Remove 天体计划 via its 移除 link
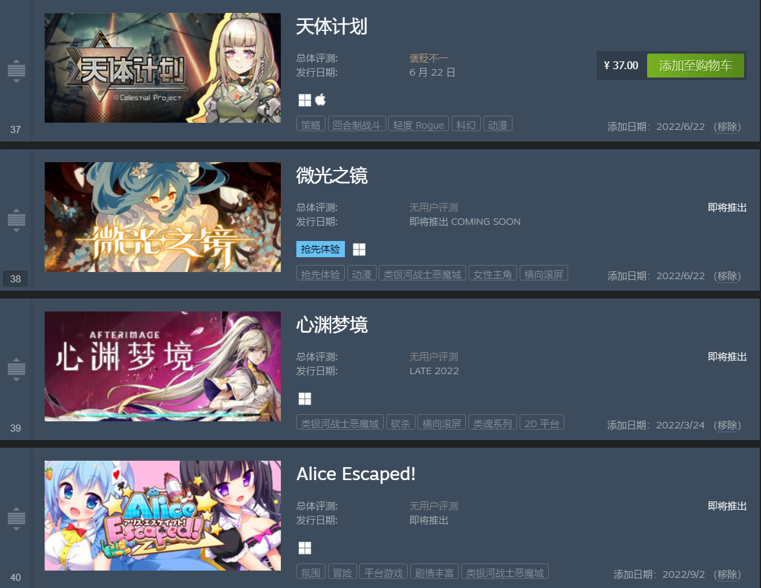761x588 pixels. point(727,127)
